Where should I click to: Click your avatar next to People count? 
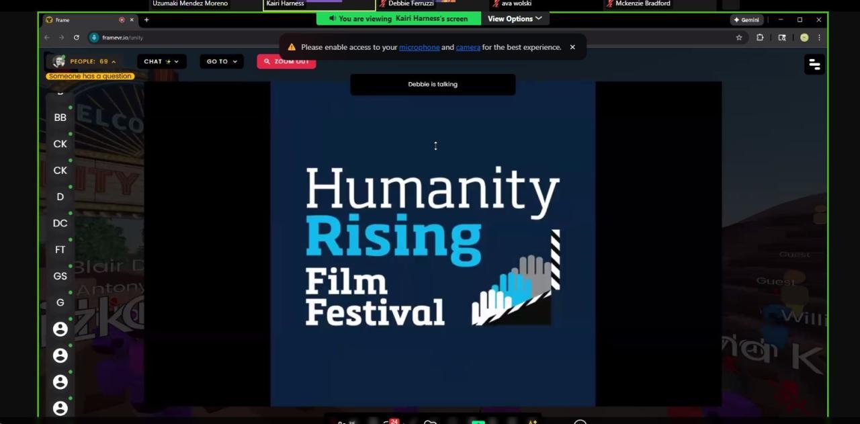(59, 62)
